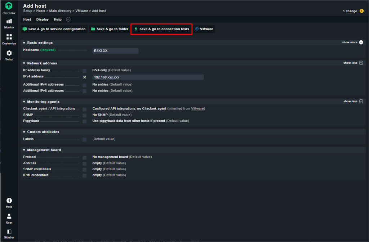This screenshot has height=242, width=369.
Task: Open the User menu in sidebar
Action: (9, 219)
